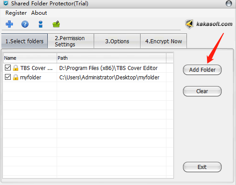Click the blue plus add icon in toolbar
This screenshot has width=236, height=185.
pos(9,24)
